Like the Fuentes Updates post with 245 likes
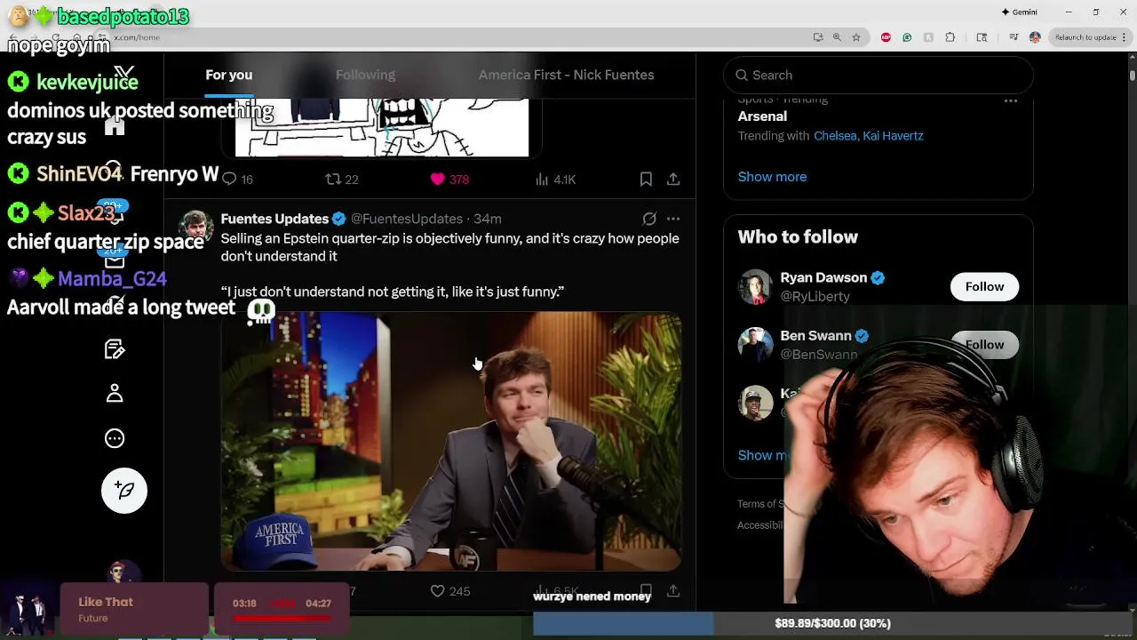 [x=449, y=591]
